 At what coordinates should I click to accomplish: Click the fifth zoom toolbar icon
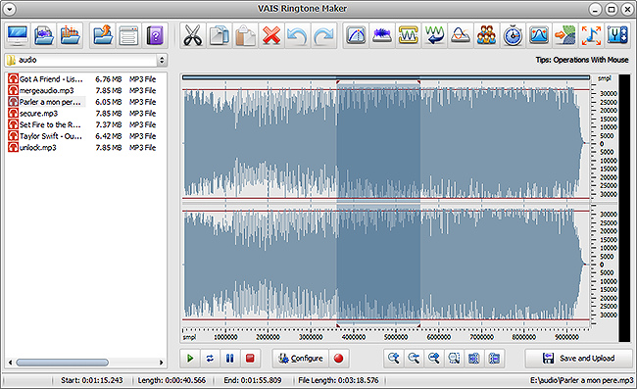(x=473, y=359)
